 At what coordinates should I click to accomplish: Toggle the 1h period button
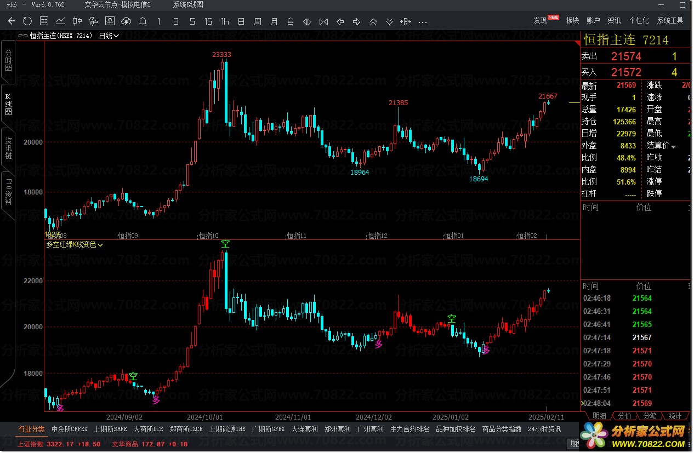[225, 21]
